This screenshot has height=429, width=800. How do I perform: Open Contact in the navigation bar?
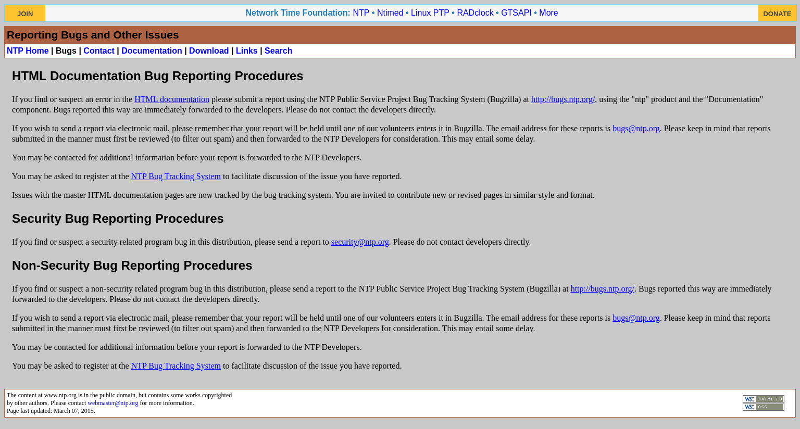(x=99, y=51)
